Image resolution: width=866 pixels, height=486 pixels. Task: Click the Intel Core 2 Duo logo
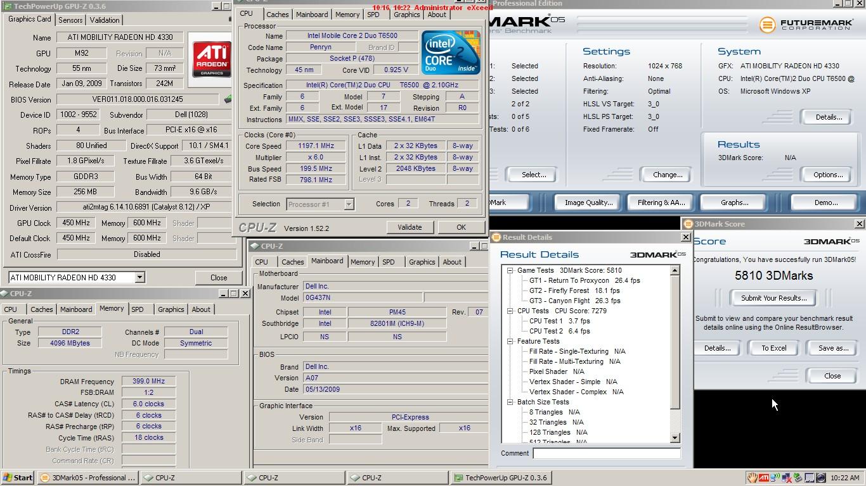point(451,51)
